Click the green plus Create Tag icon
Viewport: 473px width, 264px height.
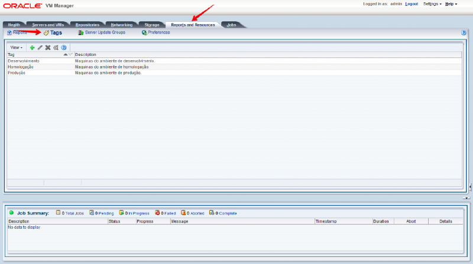click(x=33, y=47)
